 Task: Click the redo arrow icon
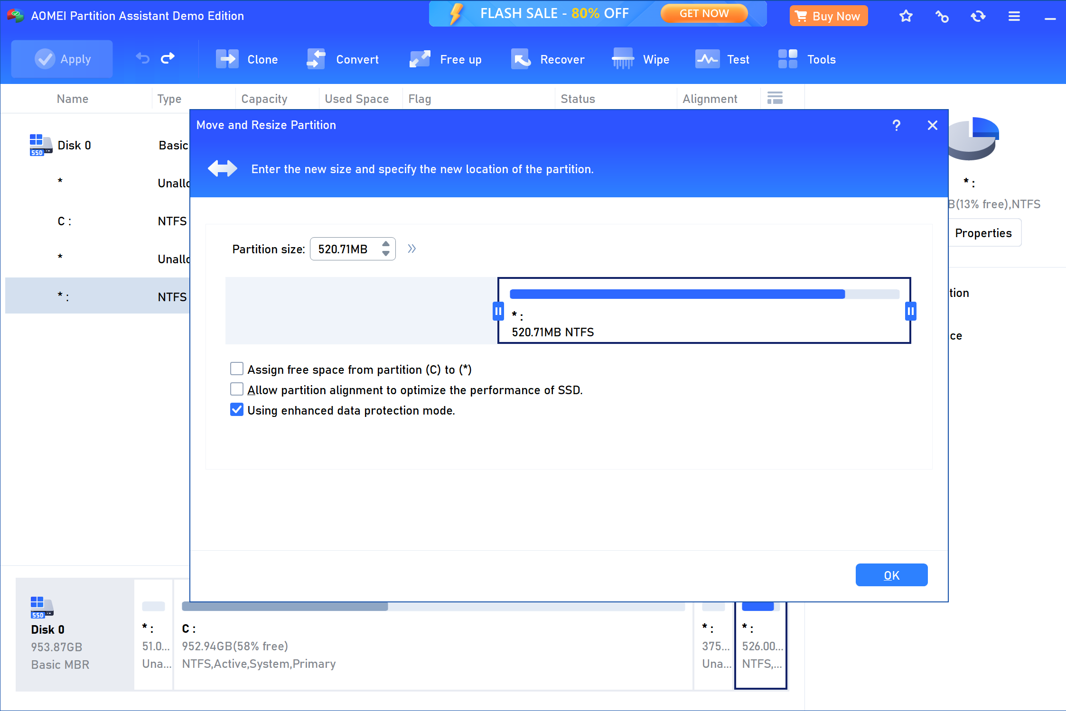168,59
